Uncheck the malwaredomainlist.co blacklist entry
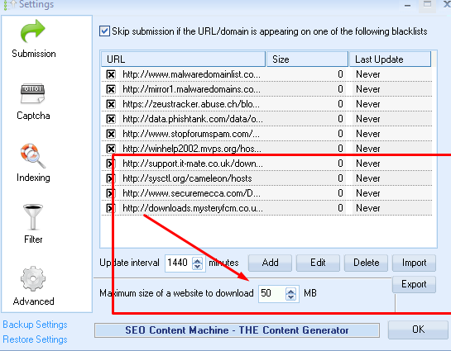The width and height of the screenshot is (451, 351). [x=111, y=74]
